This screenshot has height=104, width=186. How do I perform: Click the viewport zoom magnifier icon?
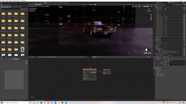point(151,15)
